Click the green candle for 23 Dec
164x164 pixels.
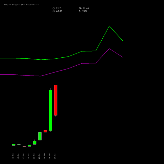[40, 136]
